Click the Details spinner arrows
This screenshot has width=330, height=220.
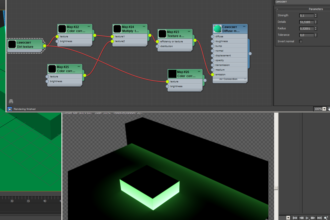click(316, 22)
